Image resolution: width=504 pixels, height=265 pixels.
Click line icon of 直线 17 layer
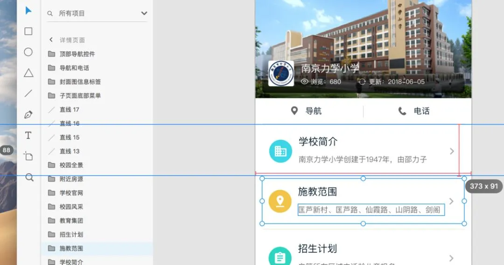[x=51, y=110]
